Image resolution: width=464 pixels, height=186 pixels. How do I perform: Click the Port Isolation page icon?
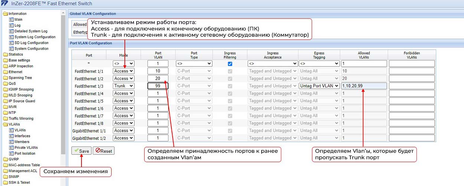click(x=11, y=153)
